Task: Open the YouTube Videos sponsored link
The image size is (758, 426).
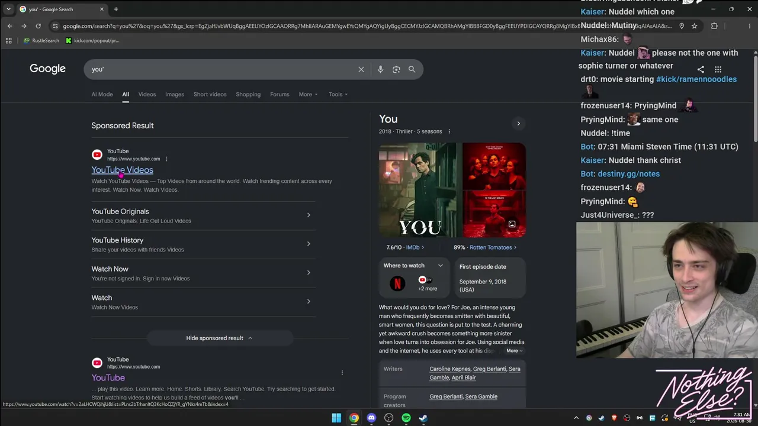Action: (122, 170)
